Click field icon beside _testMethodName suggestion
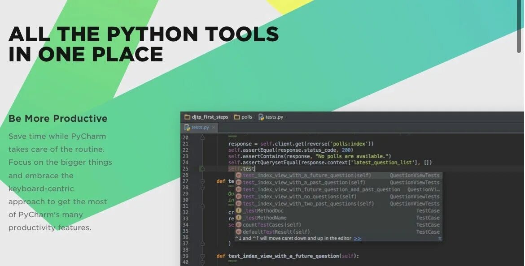The height and width of the screenshot is (266, 525). pos(238,218)
